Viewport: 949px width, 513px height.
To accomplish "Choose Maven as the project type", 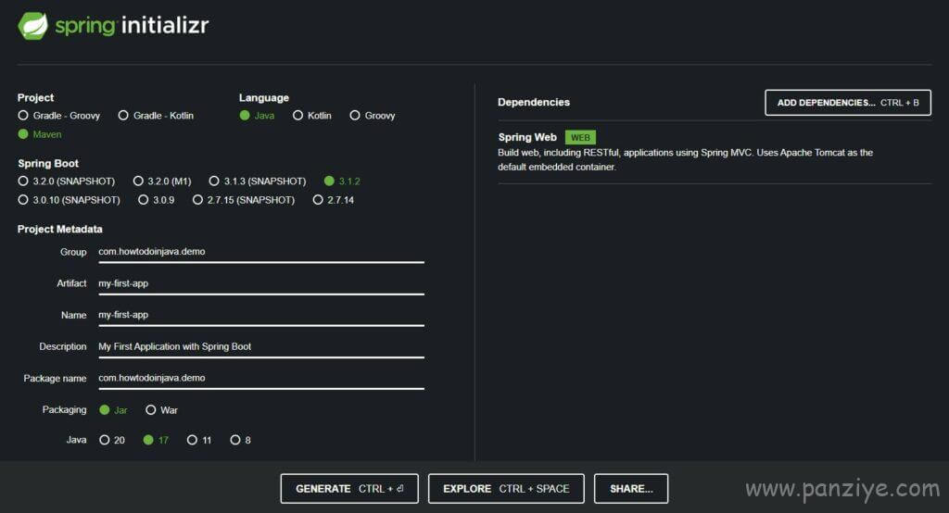I will (40, 134).
